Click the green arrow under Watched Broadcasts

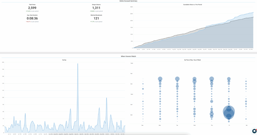[91, 22]
